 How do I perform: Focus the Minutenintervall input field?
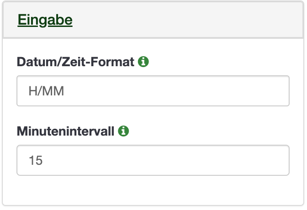[x=153, y=160]
